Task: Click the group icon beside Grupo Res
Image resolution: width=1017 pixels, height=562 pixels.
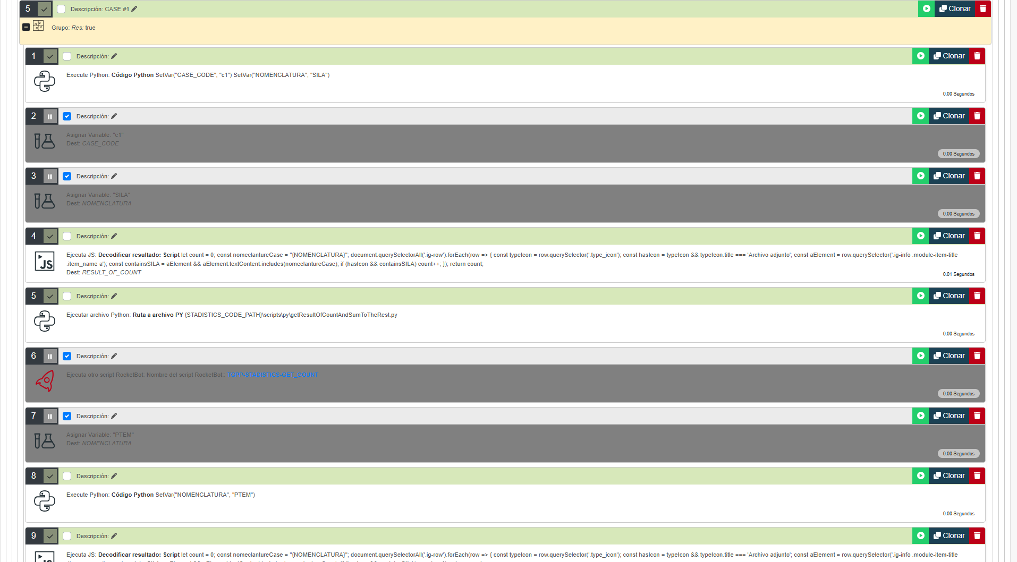Action: [x=38, y=25]
